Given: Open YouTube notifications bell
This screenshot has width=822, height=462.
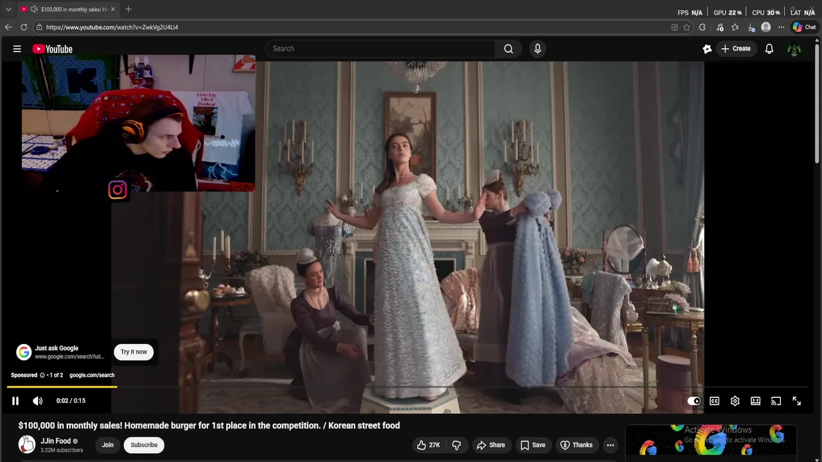Looking at the screenshot, I should tap(769, 49).
